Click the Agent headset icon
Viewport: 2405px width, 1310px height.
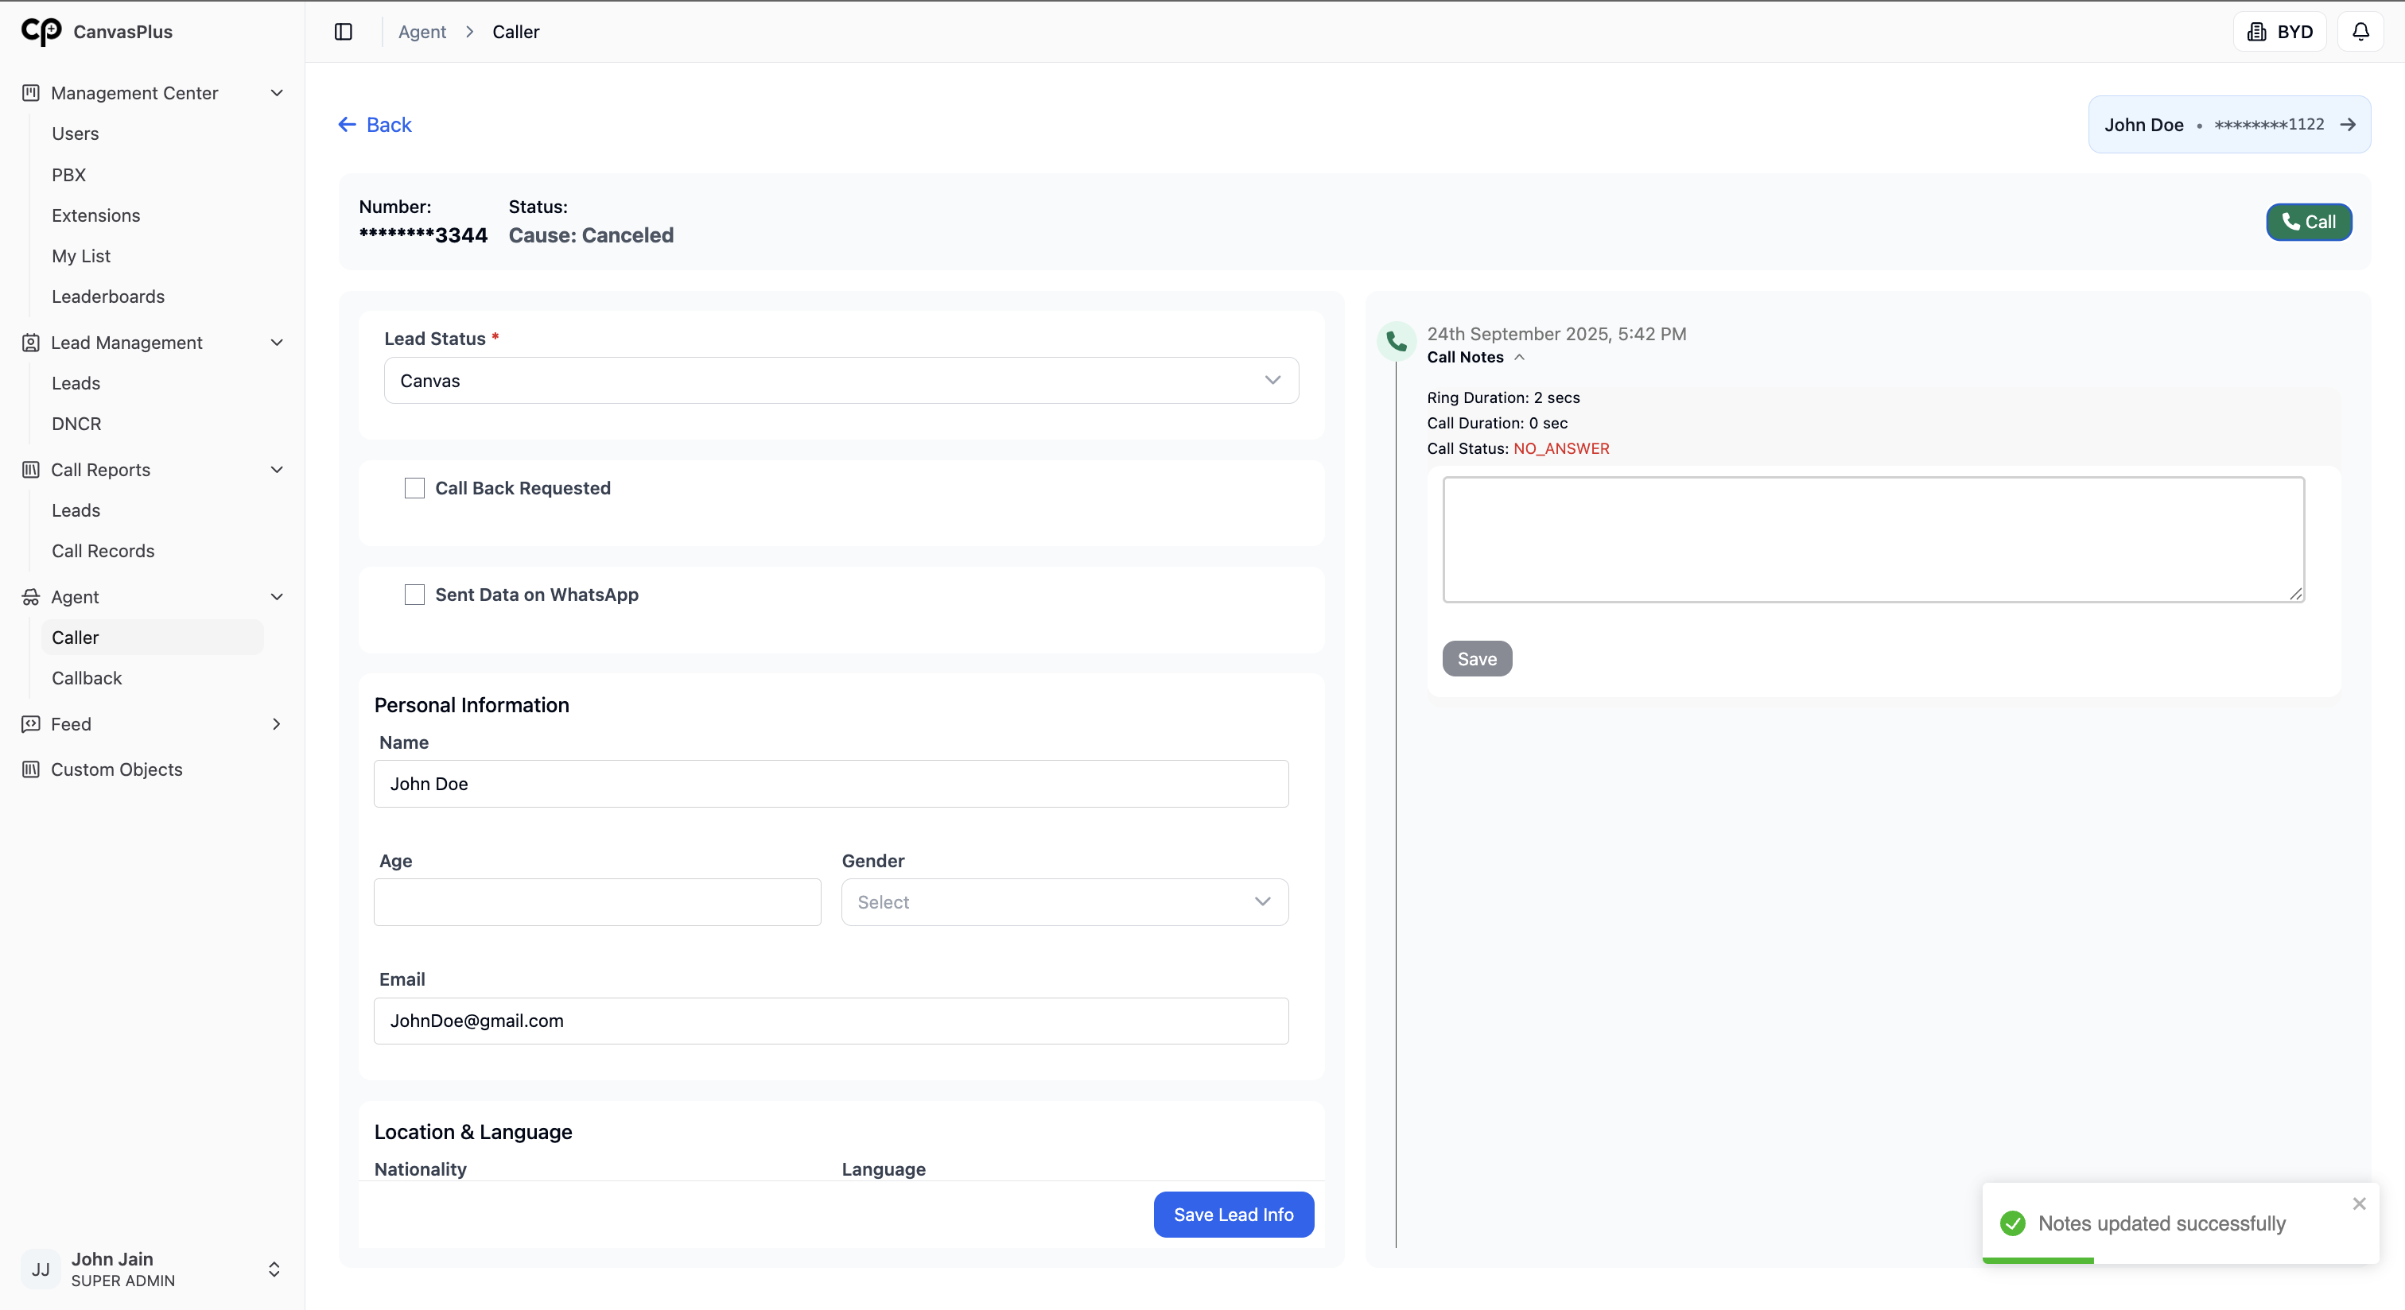tap(31, 597)
